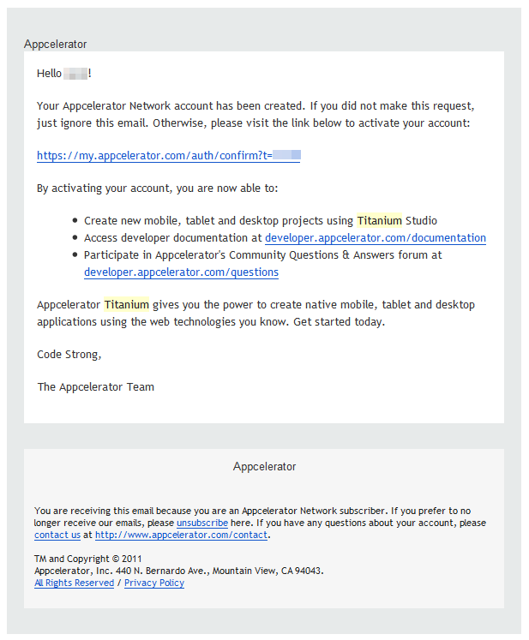529x640 pixels.
Task: Open the Privacy Policy link
Action: (x=154, y=583)
